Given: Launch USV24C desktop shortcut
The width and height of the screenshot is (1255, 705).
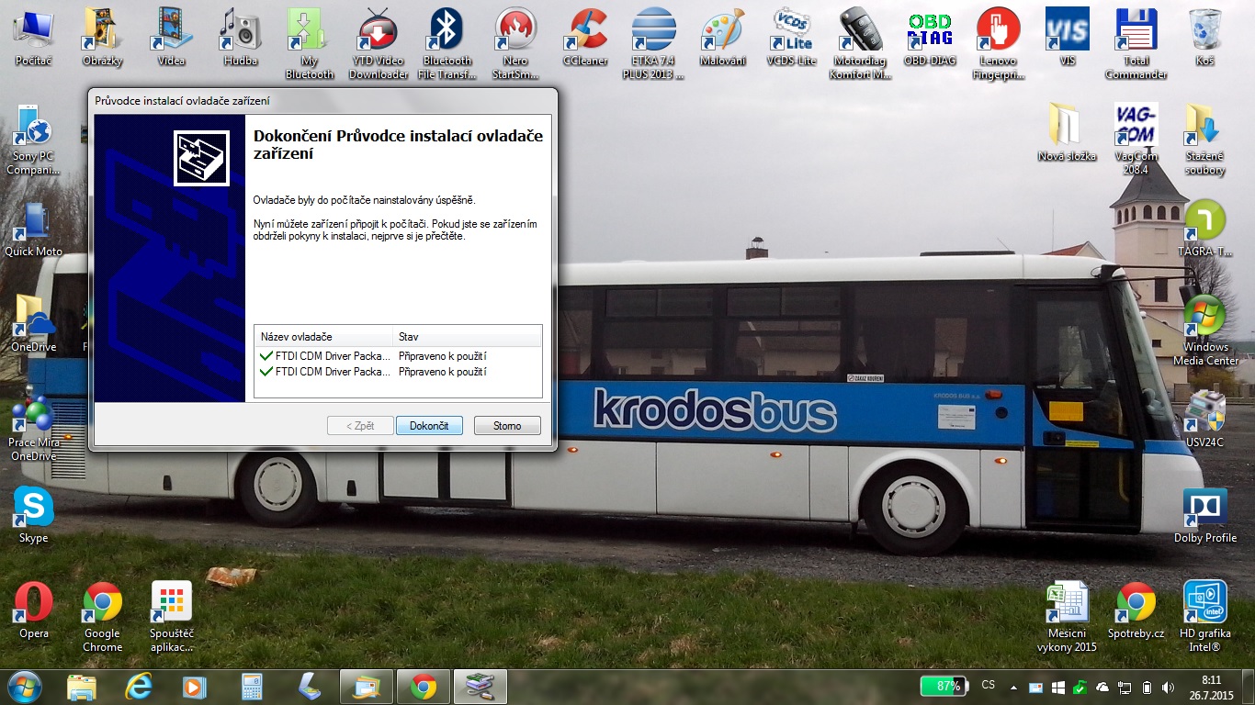Looking at the screenshot, I should point(1204,420).
